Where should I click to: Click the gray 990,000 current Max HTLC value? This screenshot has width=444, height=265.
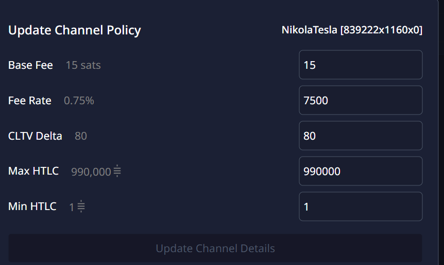coord(91,172)
